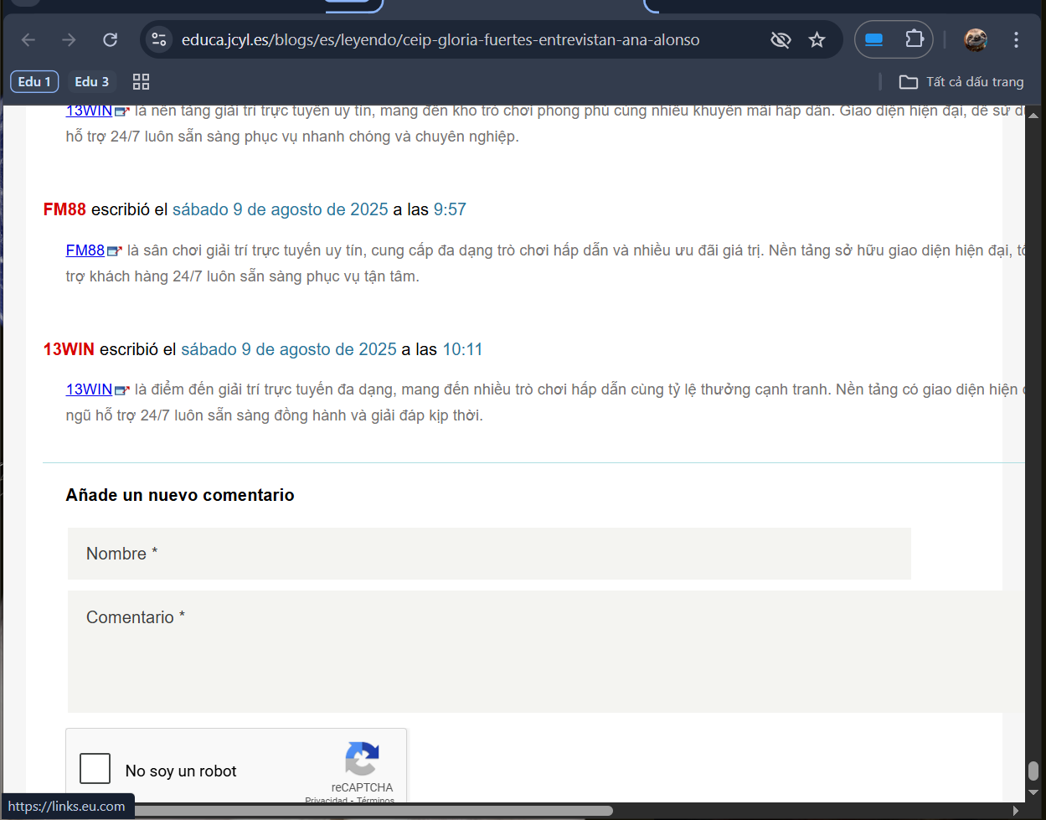
Task: Focus the Comentario text area
Action: coord(546,652)
